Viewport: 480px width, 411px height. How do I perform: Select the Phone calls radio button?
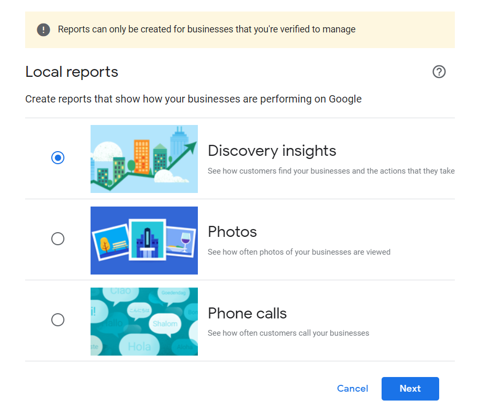58,320
